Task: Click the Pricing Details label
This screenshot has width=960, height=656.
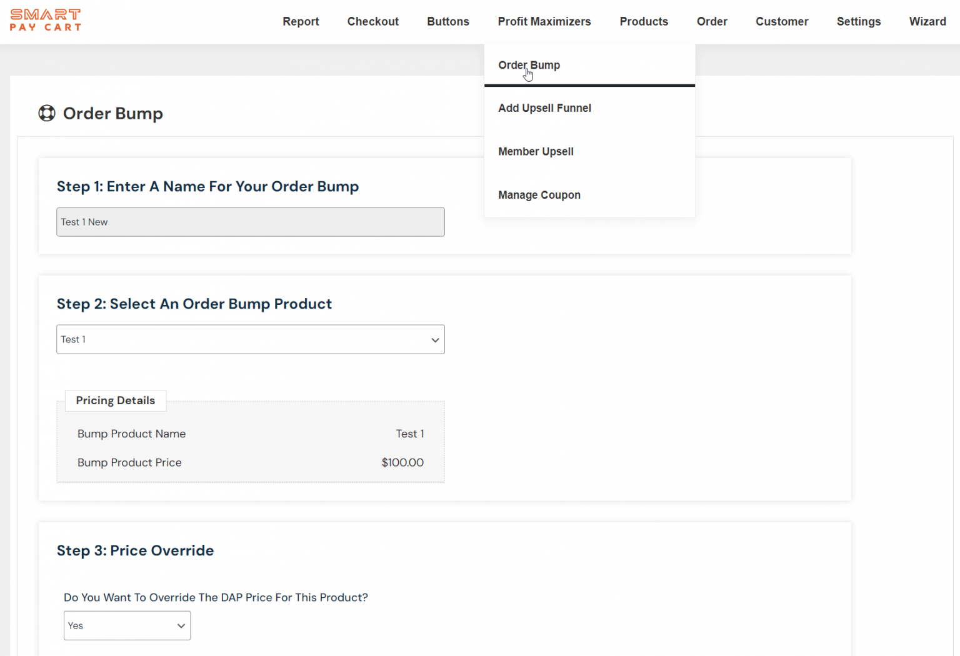Action: pos(115,400)
